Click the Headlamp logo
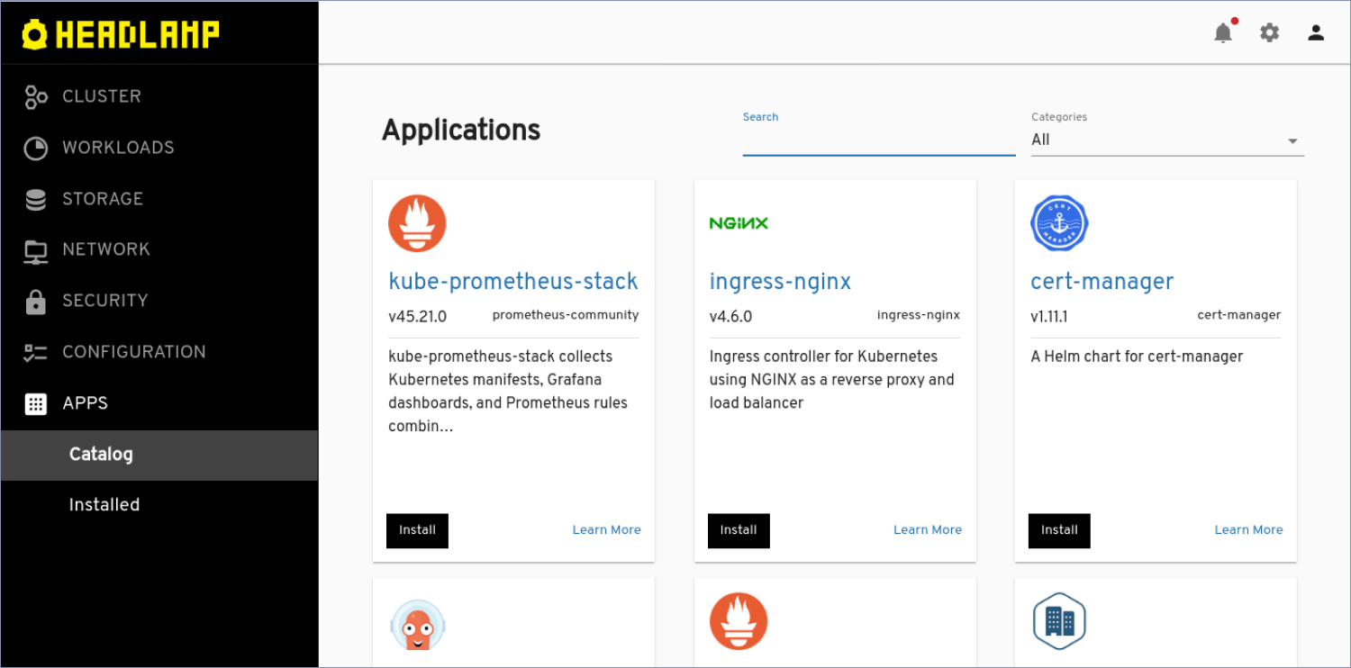This screenshot has height=668, width=1351. point(121,34)
